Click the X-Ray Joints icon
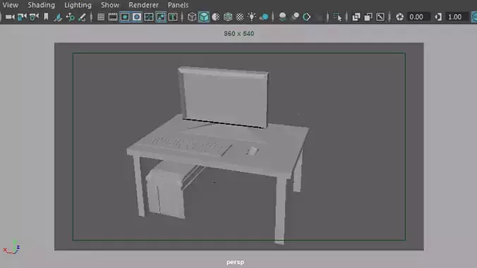 pyautogui.click(x=380, y=17)
